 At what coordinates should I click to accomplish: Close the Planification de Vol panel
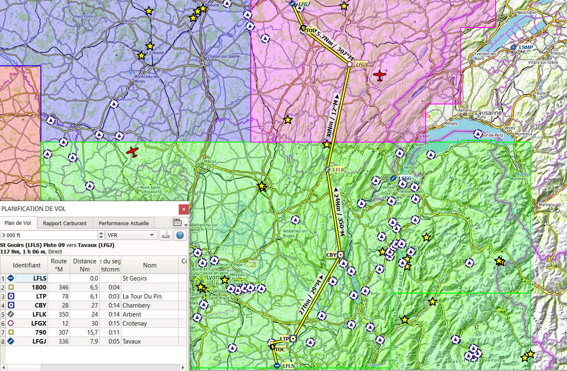click(x=184, y=209)
